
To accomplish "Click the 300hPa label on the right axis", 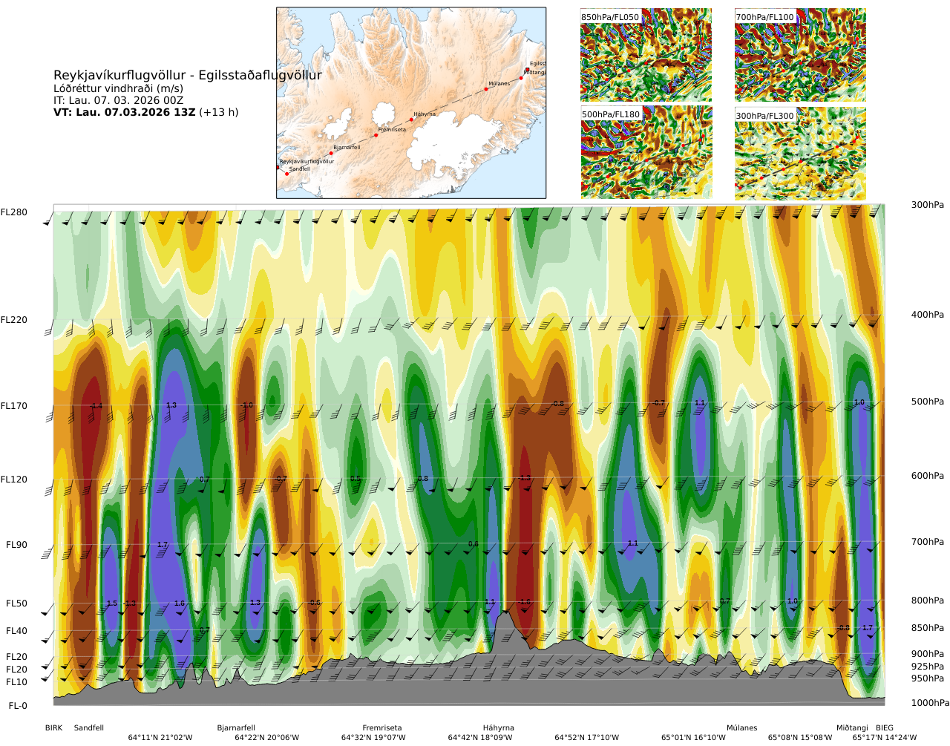I will pyautogui.click(x=928, y=205).
